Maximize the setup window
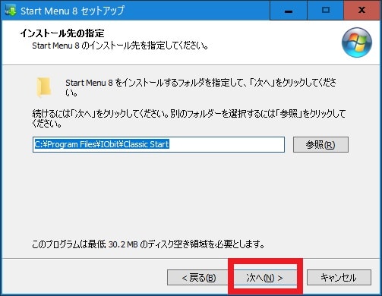Viewport: 382px width, 296px height. [326, 11]
